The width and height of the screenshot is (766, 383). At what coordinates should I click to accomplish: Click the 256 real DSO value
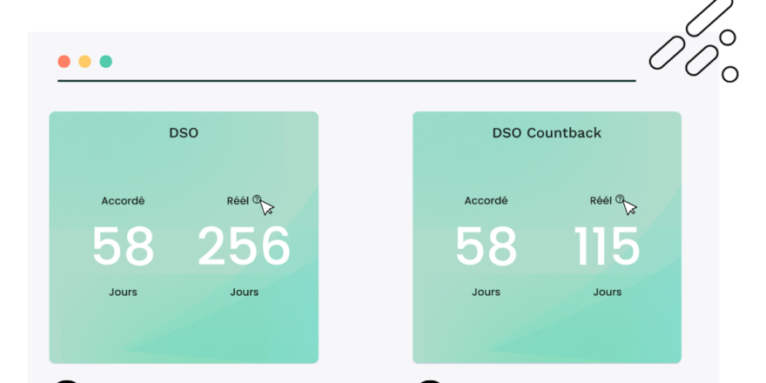pos(244,247)
